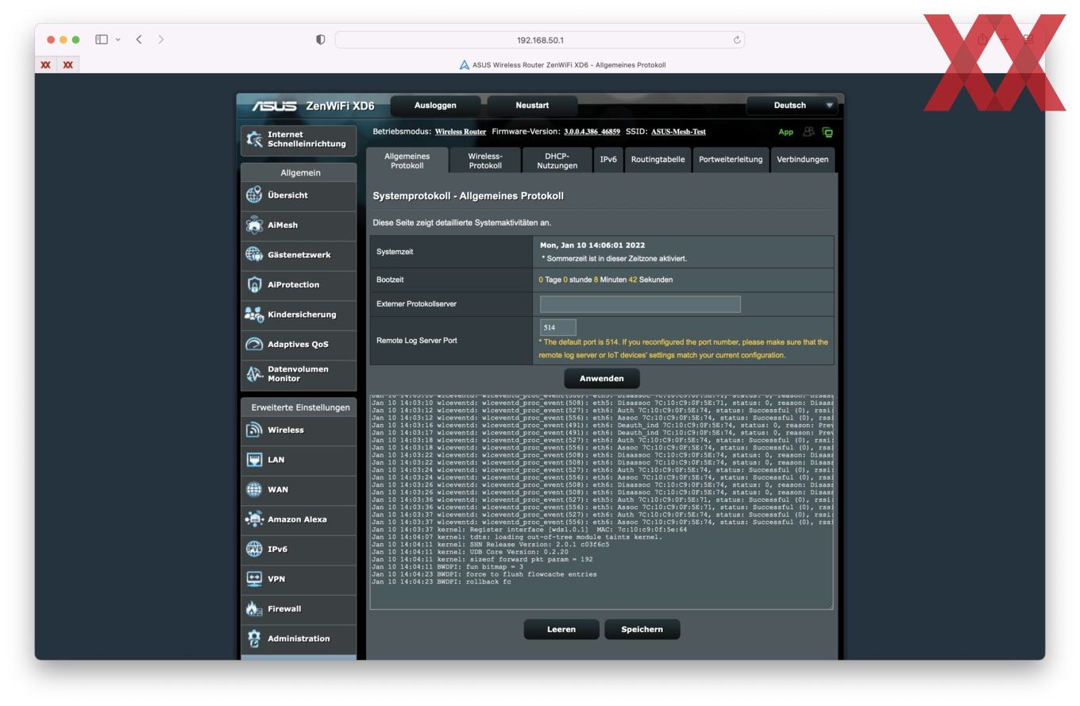The height and width of the screenshot is (706, 1080).
Task: Click the Adaptives QoS gauge icon
Action: pos(254,344)
